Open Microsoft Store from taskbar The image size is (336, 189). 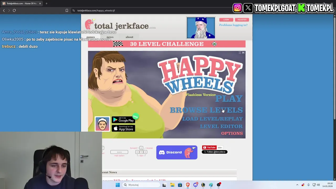pos(180,185)
